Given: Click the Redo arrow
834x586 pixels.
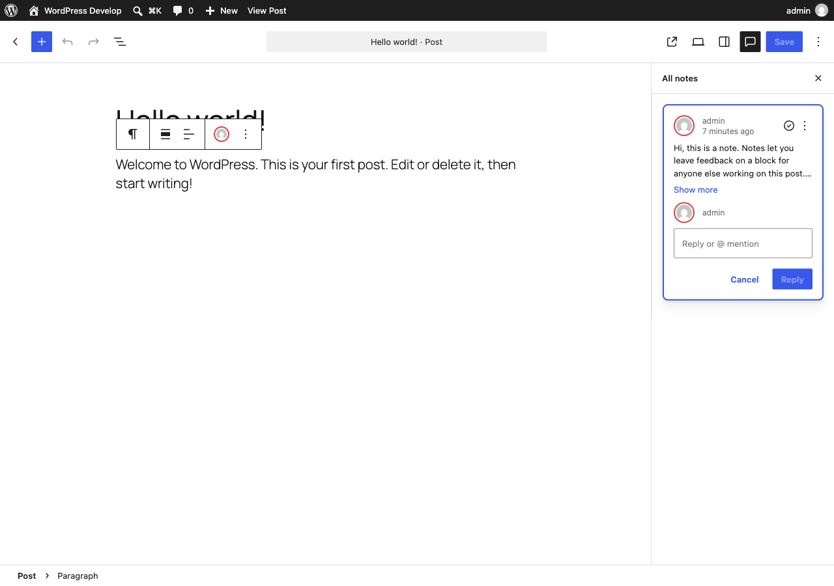Looking at the screenshot, I should pyautogui.click(x=94, y=42).
